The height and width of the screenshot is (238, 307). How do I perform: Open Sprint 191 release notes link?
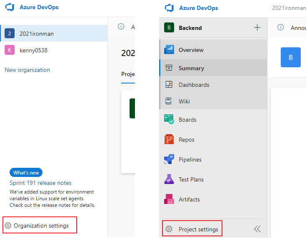[x=40, y=183]
